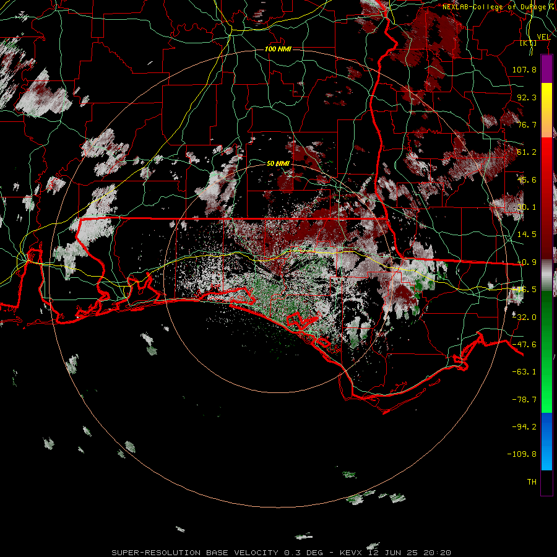This screenshot has width=557, height=557.
Task: Click the -32.0 velocity scale value
Action: [524, 317]
